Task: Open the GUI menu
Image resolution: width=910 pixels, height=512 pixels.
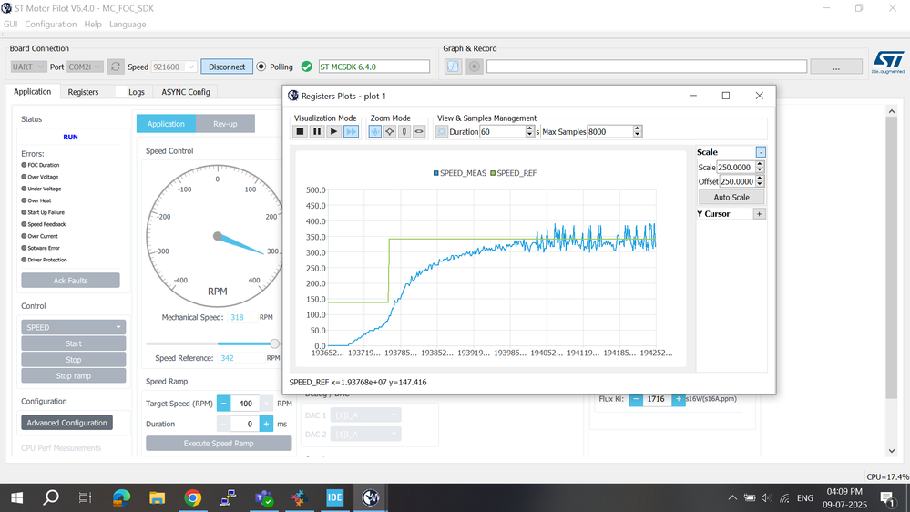Action: (x=10, y=25)
